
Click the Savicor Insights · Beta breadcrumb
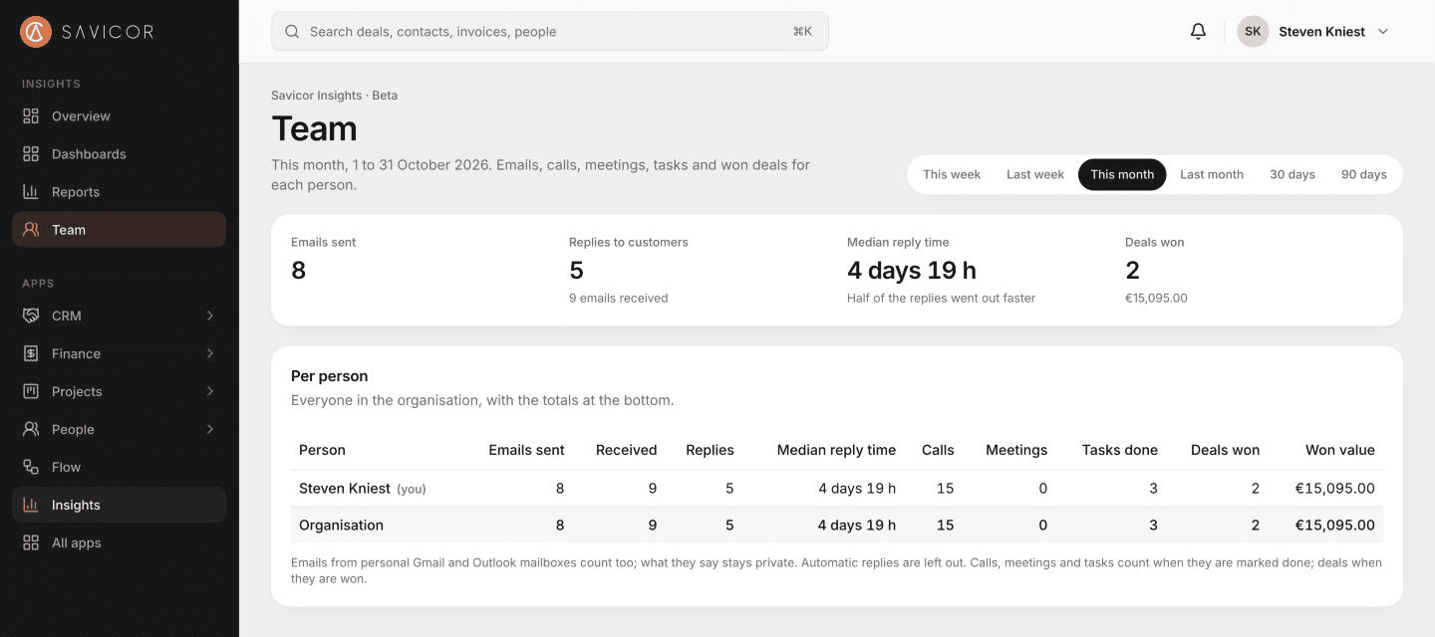[334, 96]
